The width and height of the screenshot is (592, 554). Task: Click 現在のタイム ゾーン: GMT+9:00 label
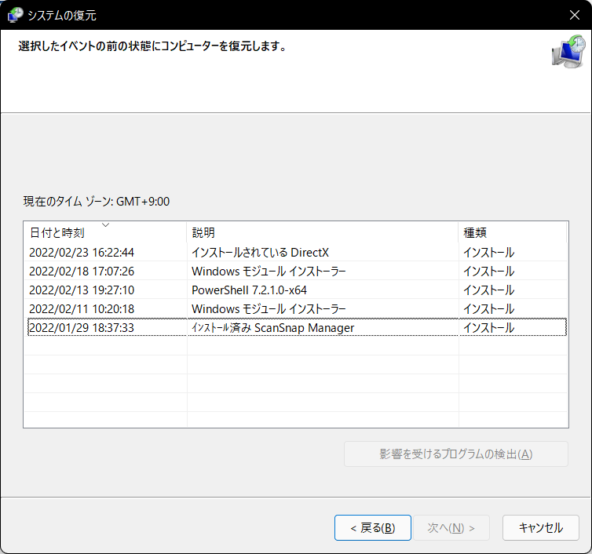[97, 201]
